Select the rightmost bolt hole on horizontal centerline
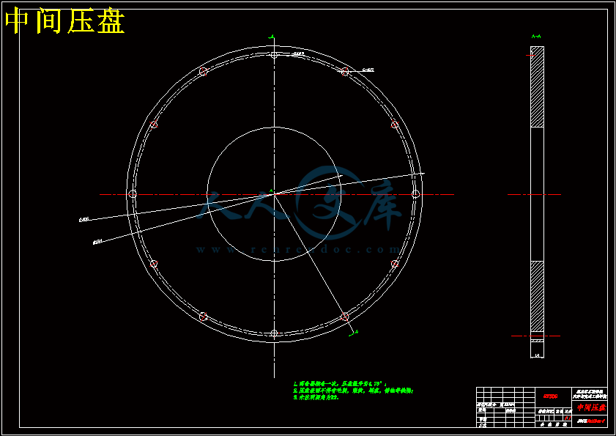This screenshot has height=436, width=616. 415,194
